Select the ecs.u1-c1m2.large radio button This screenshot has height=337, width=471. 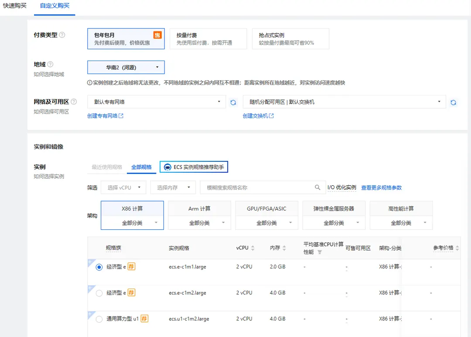pyautogui.click(x=99, y=319)
